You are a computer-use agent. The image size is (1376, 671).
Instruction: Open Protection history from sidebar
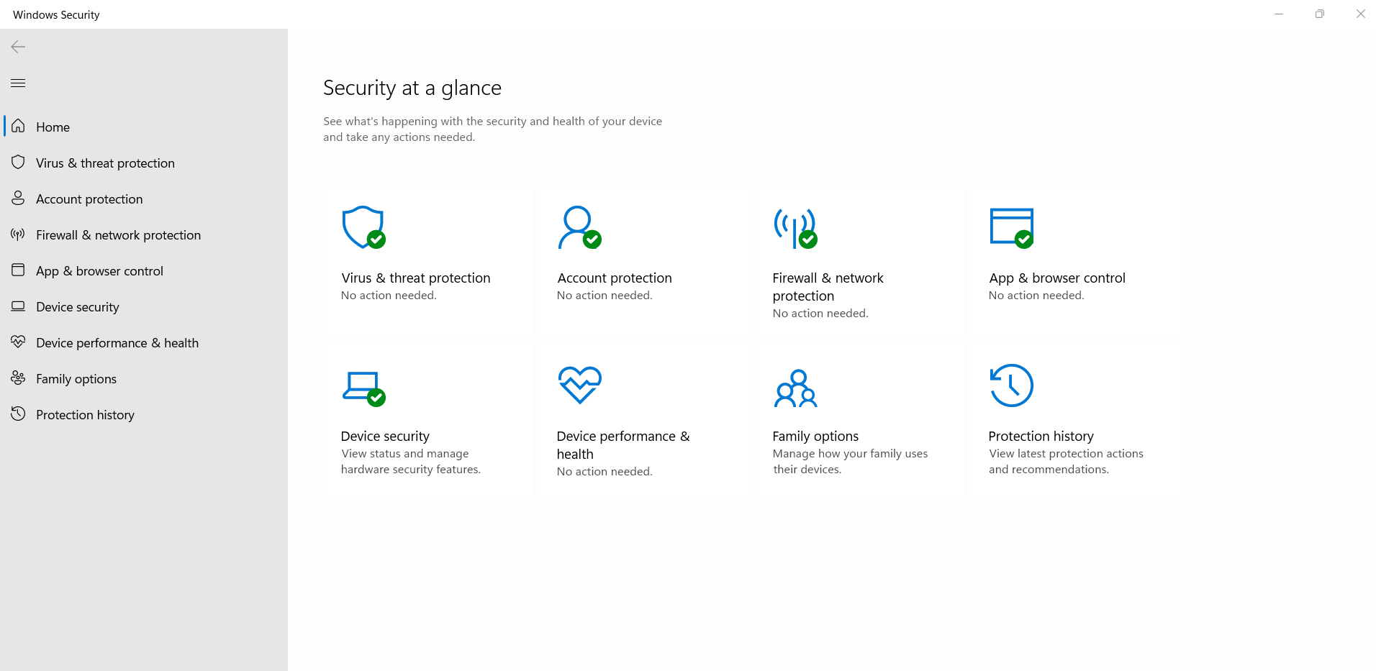(144, 414)
